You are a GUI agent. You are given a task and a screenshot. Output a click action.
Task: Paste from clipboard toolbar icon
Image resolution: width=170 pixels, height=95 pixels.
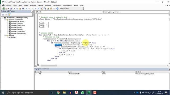point(20,8)
